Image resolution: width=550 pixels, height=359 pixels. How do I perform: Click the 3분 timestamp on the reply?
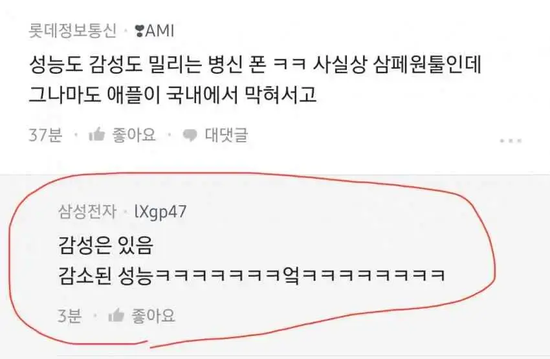point(70,316)
